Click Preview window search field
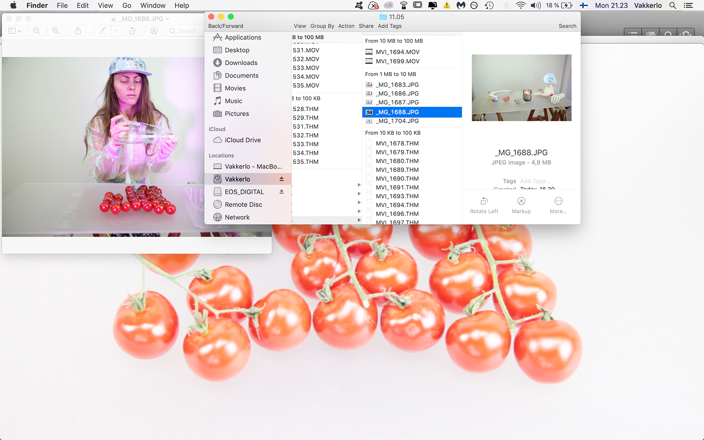Viewport: 704px width, 440px height. click(185, 31)
